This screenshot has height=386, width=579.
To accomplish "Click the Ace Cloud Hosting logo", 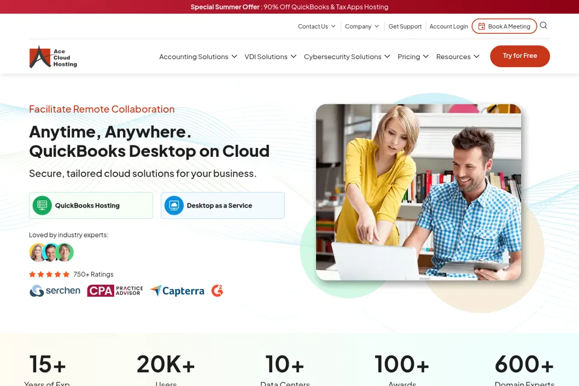I will pyautogui.click(x=53, y=57).
